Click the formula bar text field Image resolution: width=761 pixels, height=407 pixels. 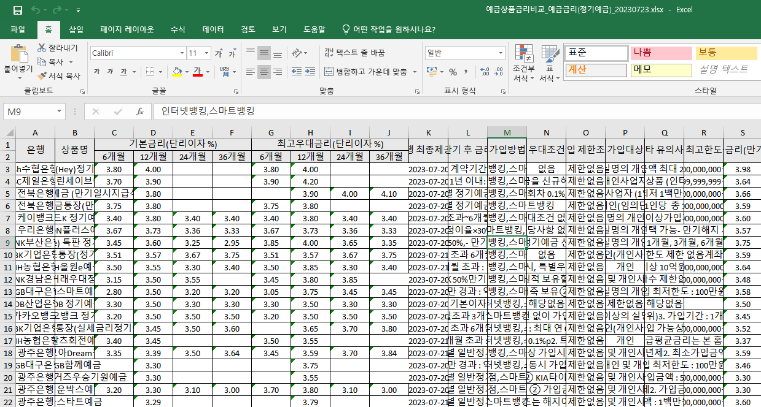[x=458, y=112]
